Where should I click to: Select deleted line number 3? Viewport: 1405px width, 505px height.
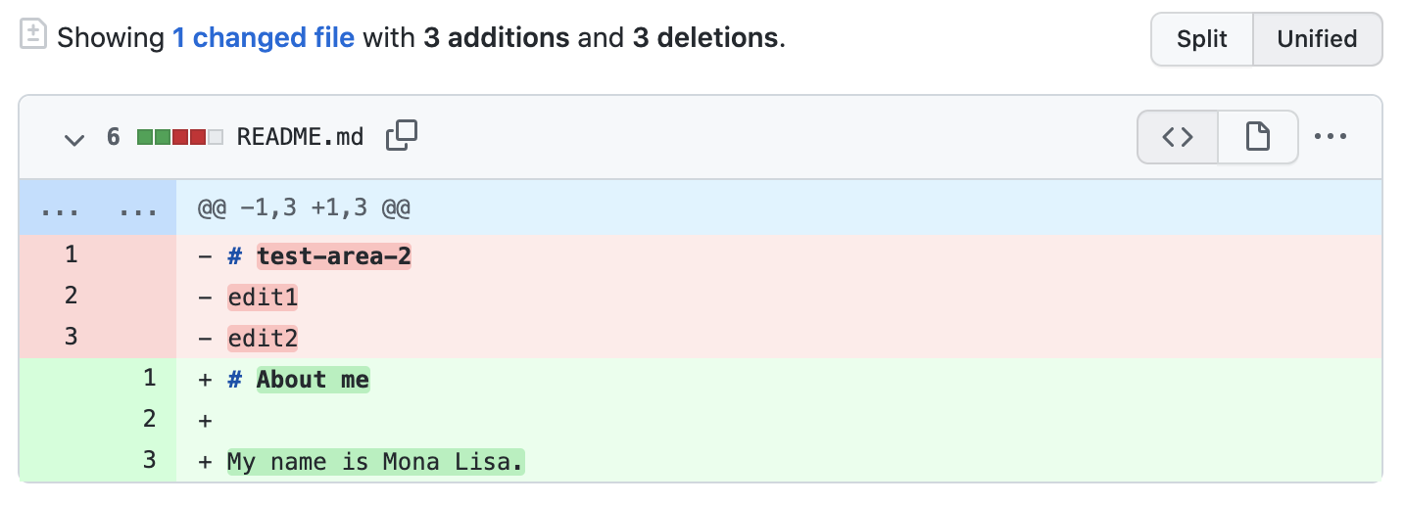[x=71, y=337]
